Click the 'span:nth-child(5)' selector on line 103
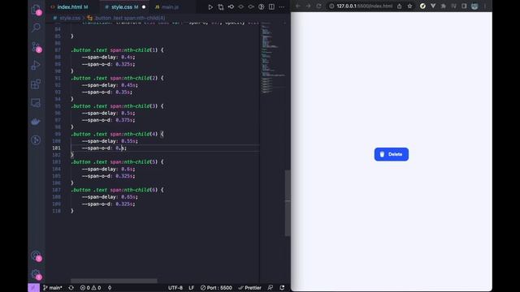This screenshot has height=292, width=520. pos(134,162)
